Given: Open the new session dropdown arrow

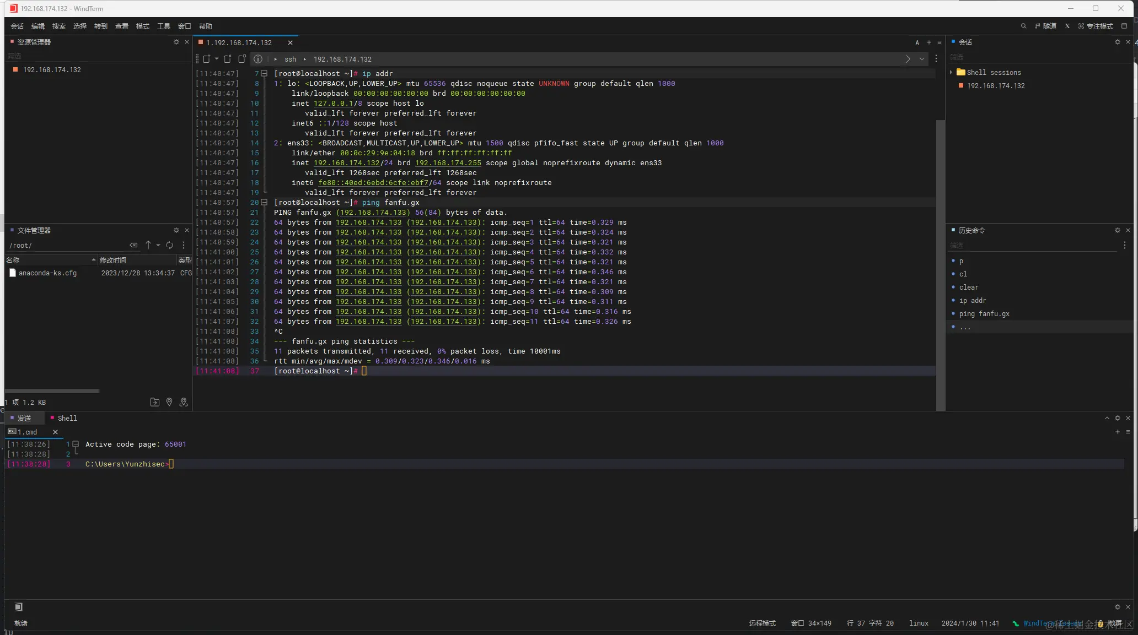Looking at the screenshot, I should pyautogui.click(x=217, y=59).
